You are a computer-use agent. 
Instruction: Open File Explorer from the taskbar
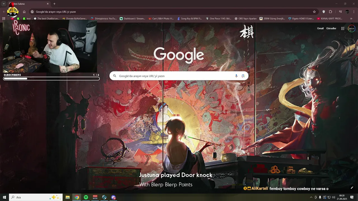[x=68, y=197]
